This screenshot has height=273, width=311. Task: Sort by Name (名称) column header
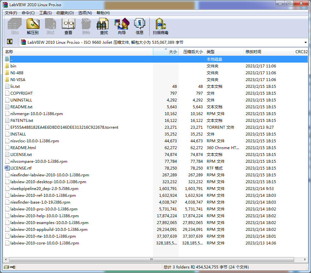point(78,52)
